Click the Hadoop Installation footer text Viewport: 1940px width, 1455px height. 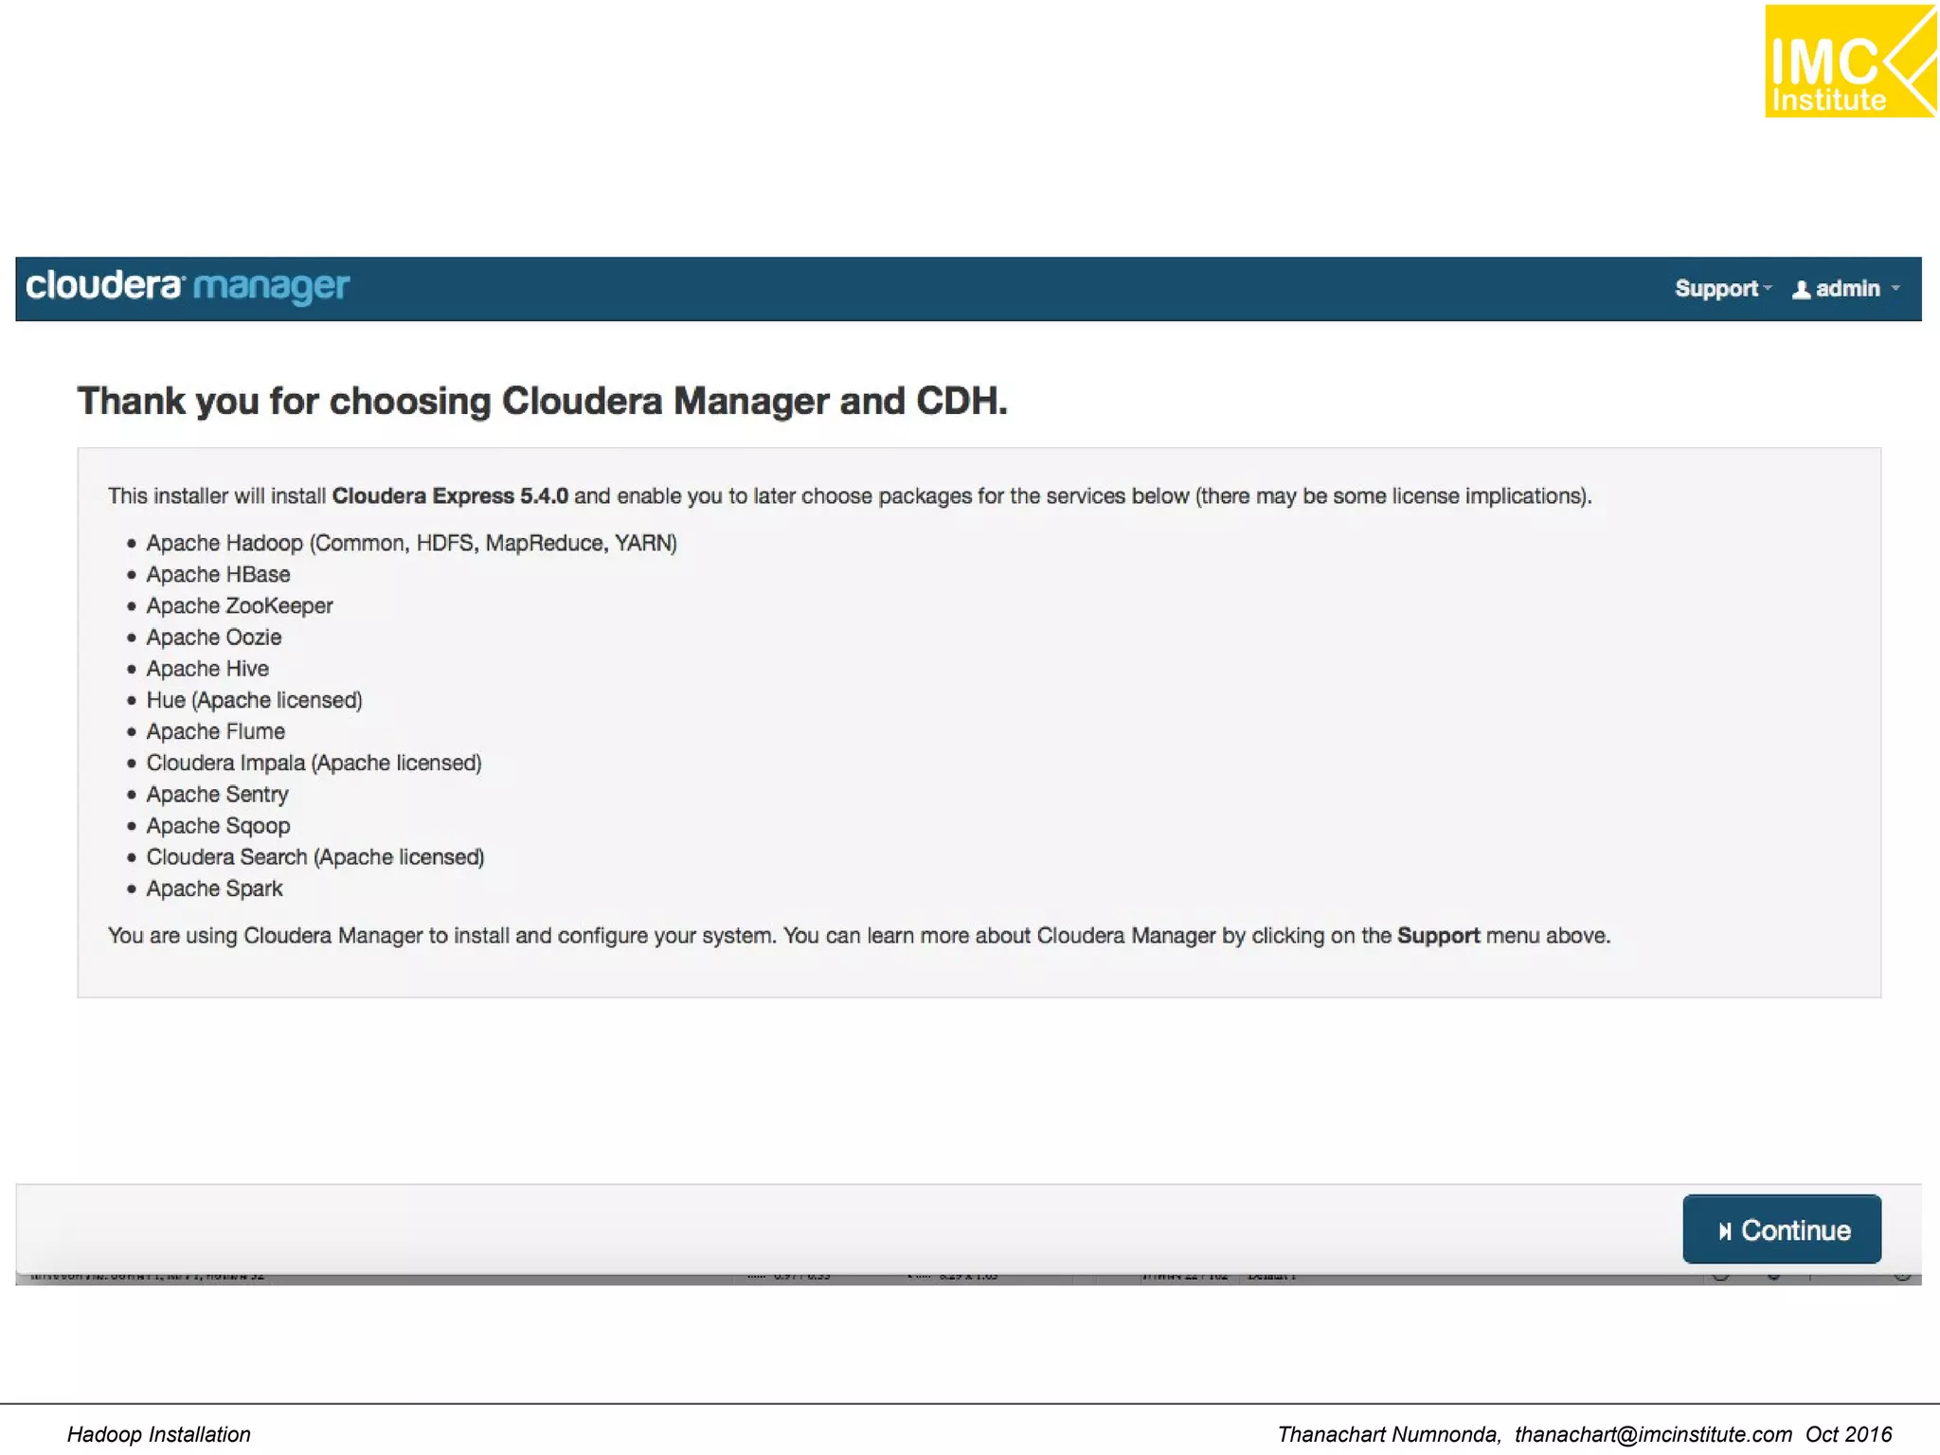point(158,1434)
